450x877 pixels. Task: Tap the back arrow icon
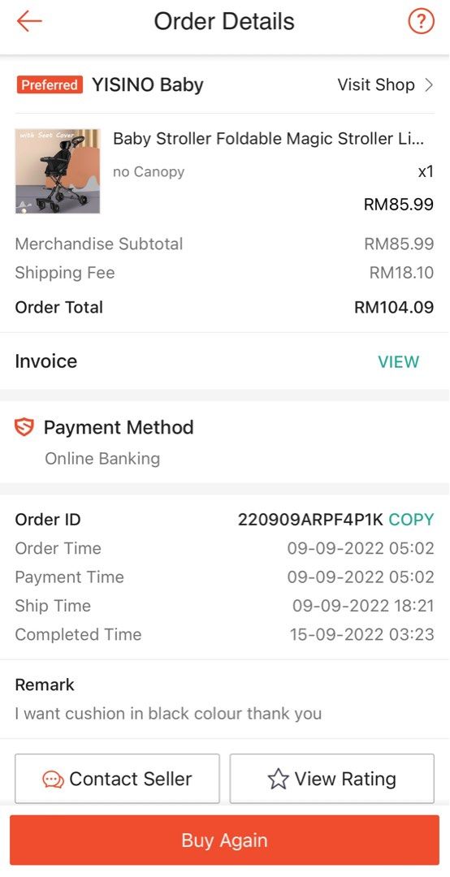tap(29, 21)
